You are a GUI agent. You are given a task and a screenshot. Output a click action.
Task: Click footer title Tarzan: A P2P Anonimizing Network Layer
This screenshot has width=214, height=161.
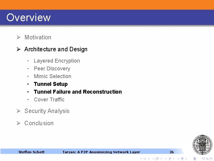click(x=101, y=152)
